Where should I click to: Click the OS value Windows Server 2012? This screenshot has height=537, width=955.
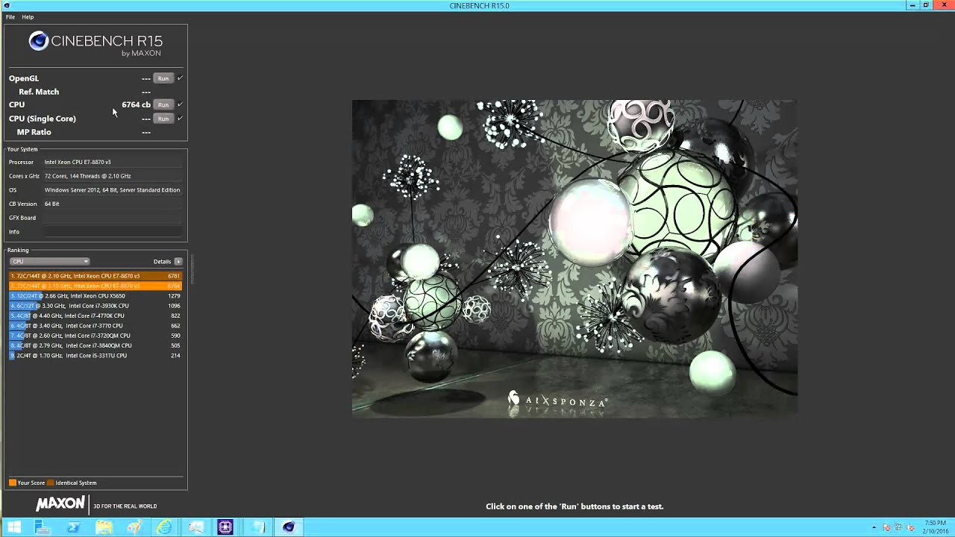coord(112,190)
